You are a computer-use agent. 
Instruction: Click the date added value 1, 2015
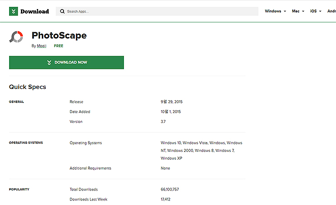(171, 112)
